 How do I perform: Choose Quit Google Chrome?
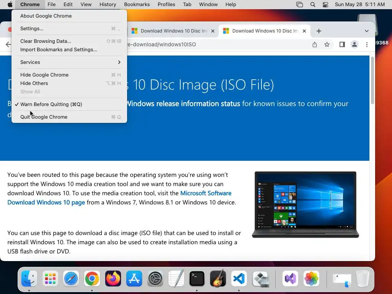pyautogui.click(x=69, y=117)
